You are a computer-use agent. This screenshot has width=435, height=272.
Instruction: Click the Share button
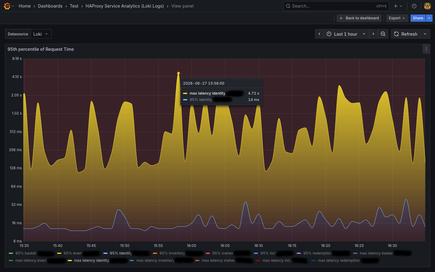pyautogui.click(x=418, y=18)
